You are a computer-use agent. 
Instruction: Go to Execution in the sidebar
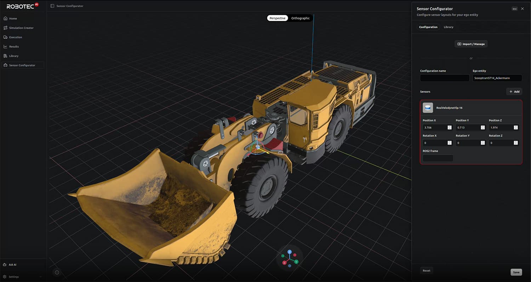15,37
